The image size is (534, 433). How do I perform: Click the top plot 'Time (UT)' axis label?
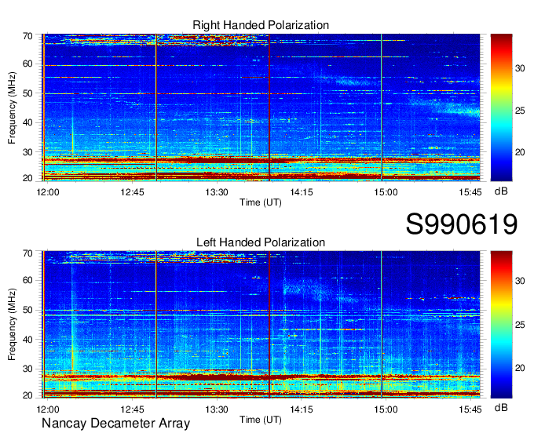261,202
